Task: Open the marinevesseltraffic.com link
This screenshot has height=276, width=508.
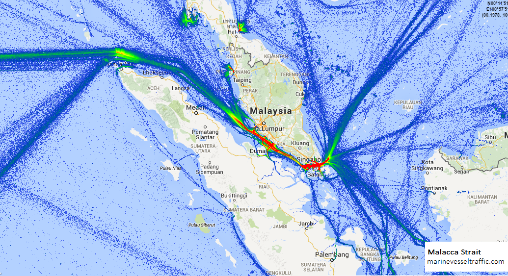Action: pos(465,262)
